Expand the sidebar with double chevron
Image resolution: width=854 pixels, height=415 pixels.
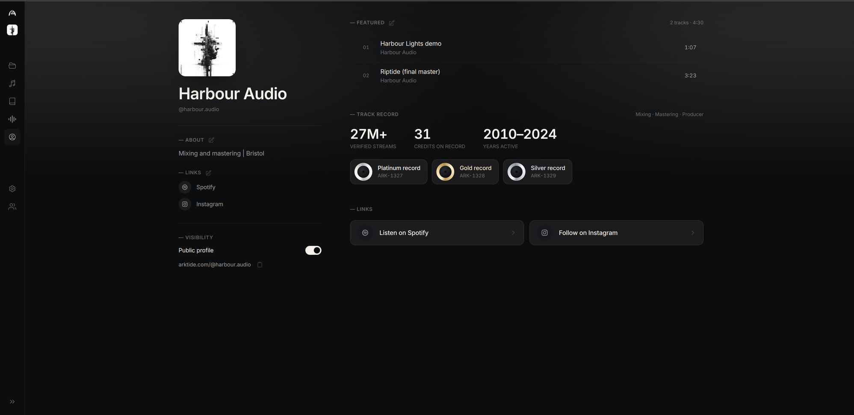pyautogui.click(x=12, y=402)
